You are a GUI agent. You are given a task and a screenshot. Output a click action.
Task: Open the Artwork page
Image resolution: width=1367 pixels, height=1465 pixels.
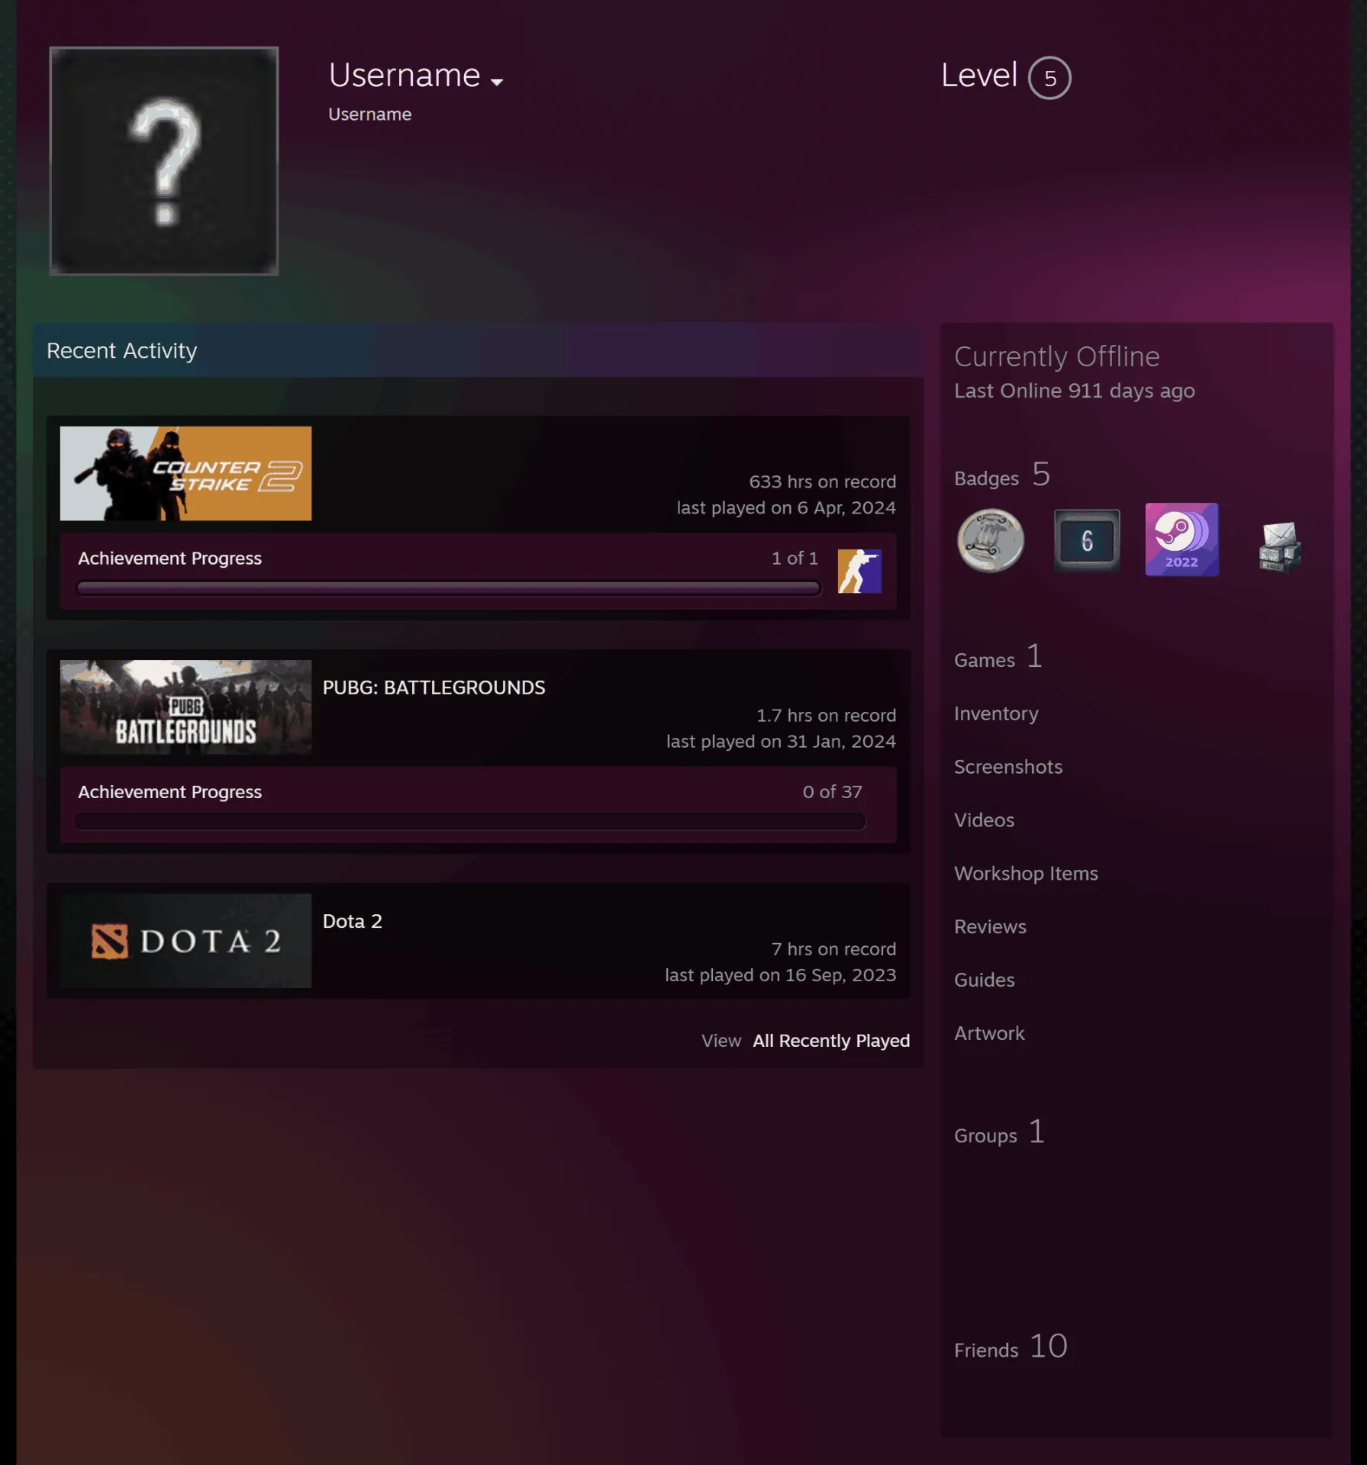coord(989,1033)
